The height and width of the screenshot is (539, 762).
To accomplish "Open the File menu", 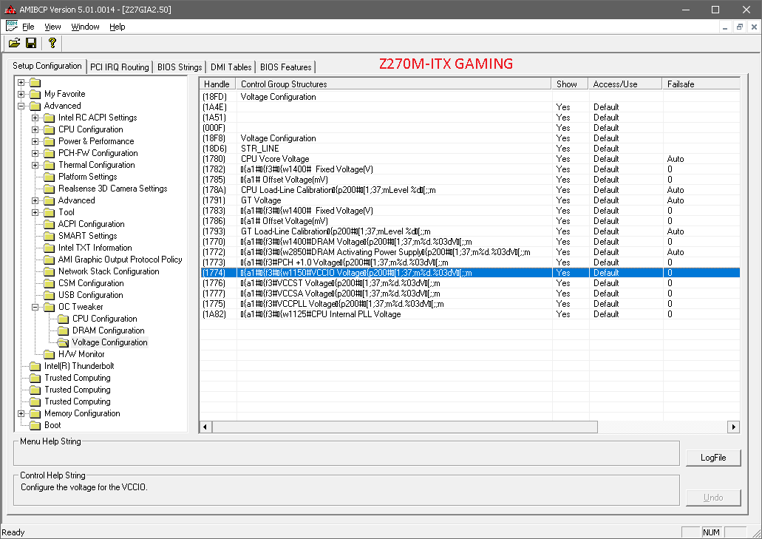I will coord(28,27).
